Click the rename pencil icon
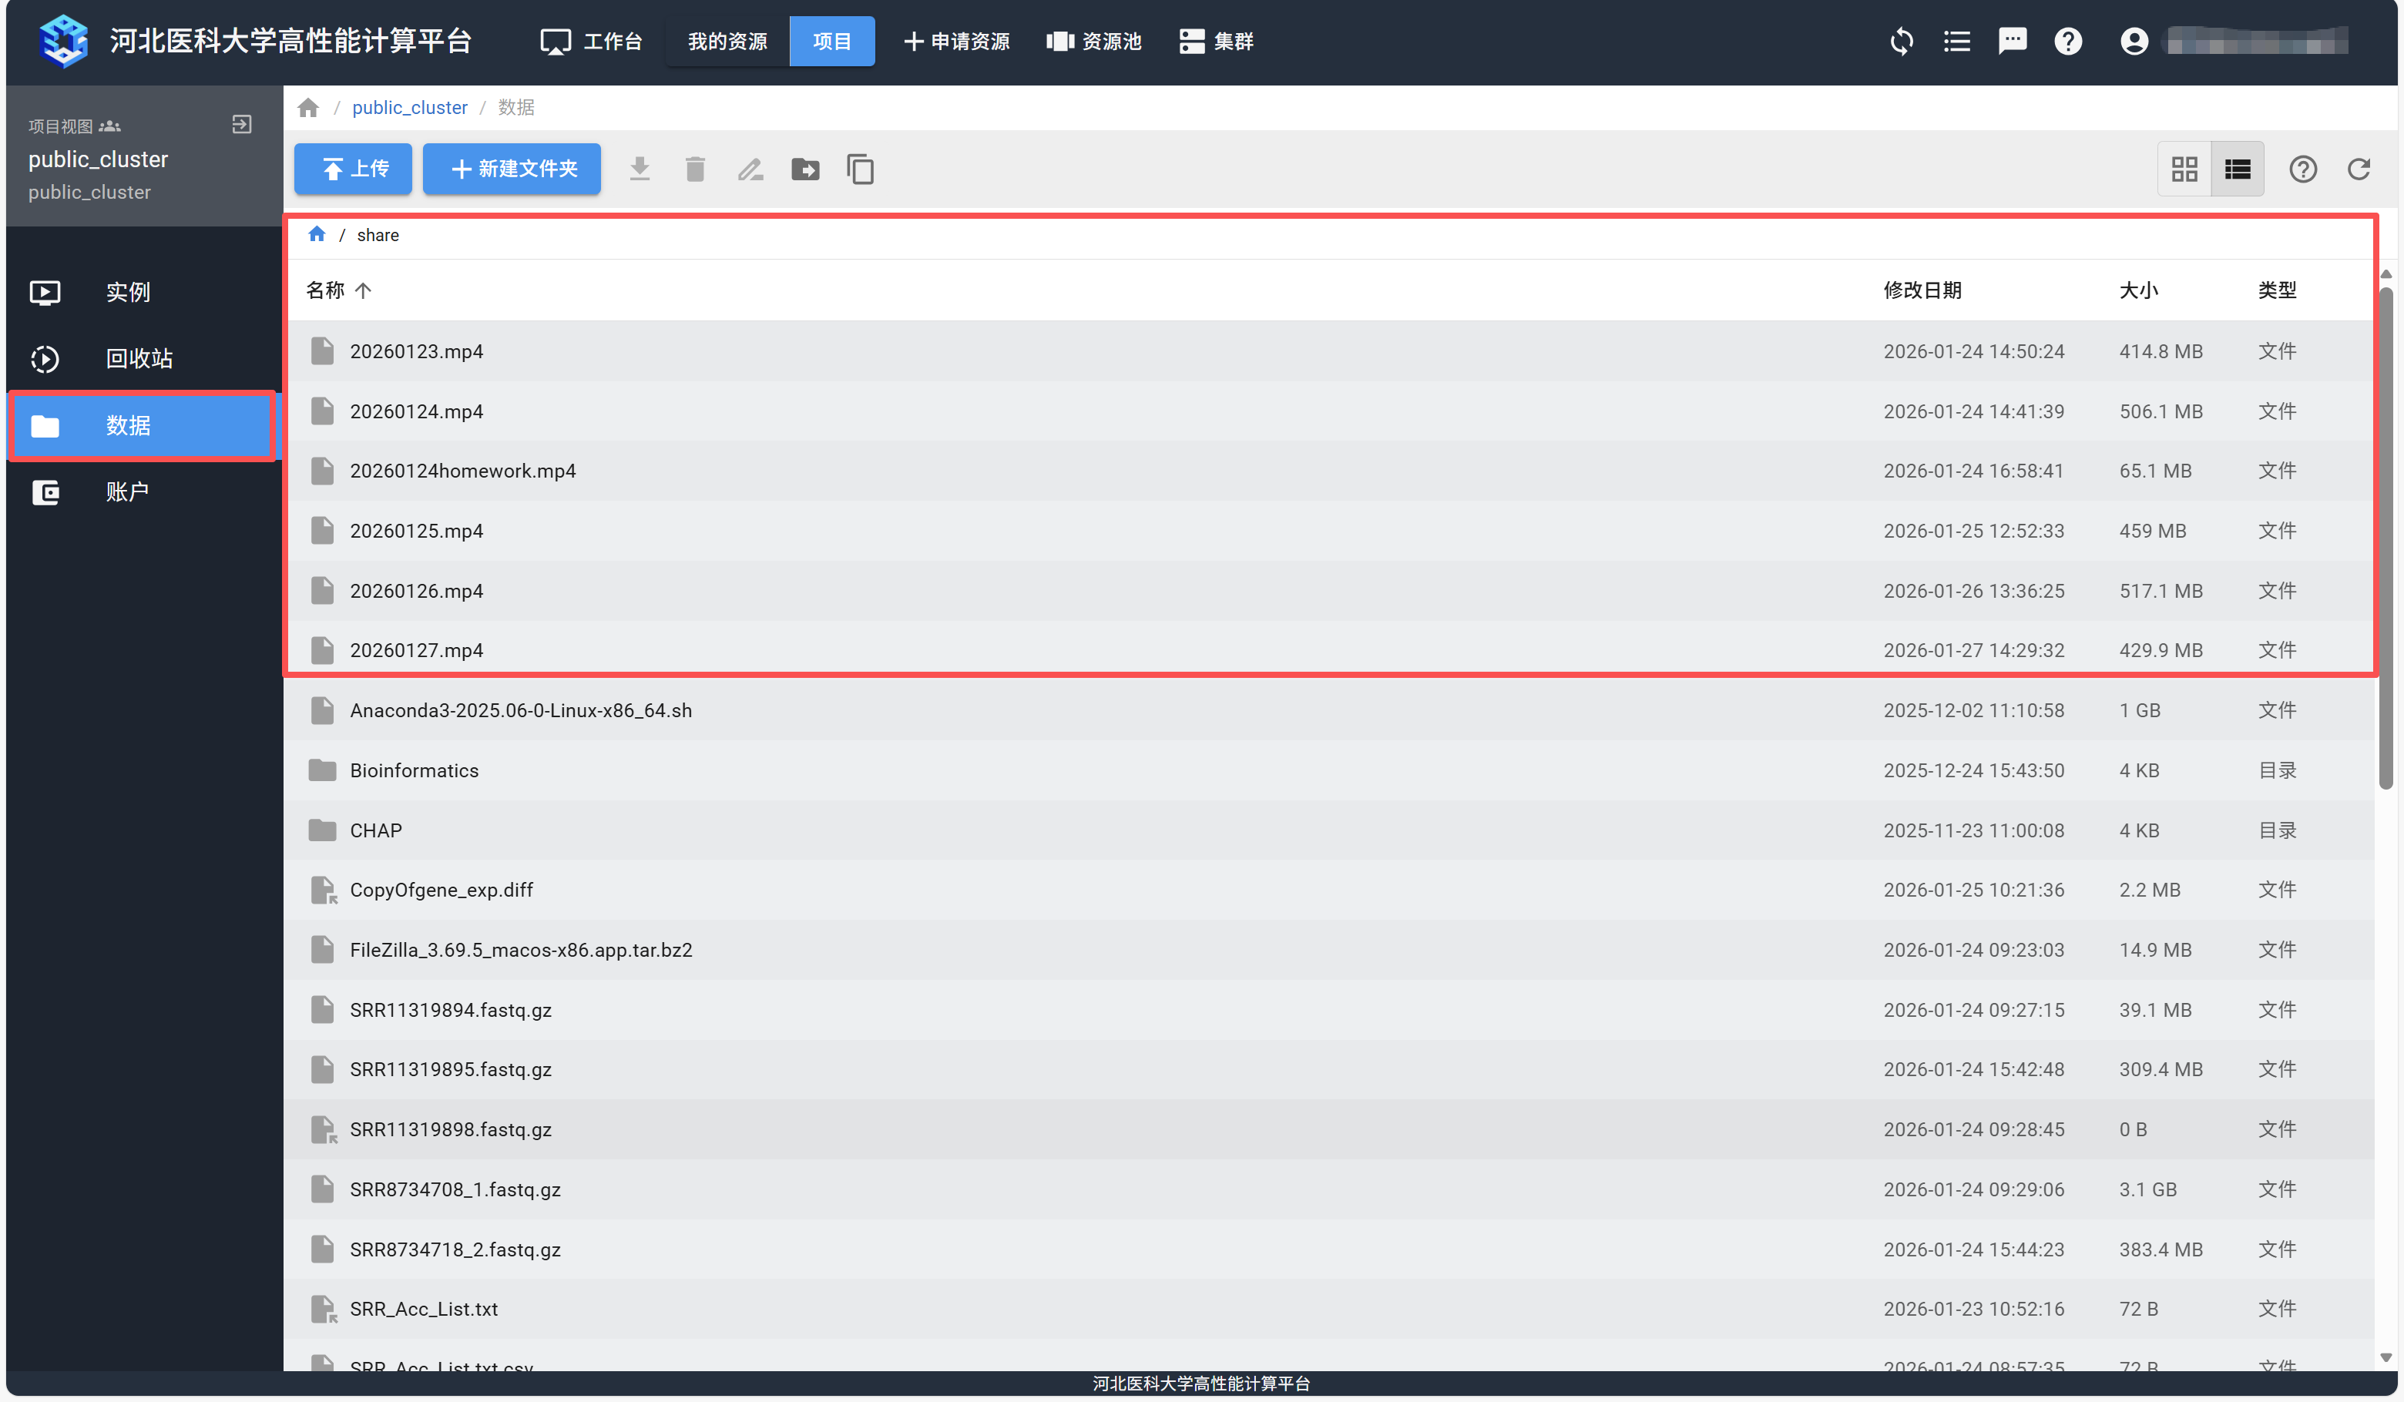The height and width of the screenshot is (1402, 2404). [750, 169]
